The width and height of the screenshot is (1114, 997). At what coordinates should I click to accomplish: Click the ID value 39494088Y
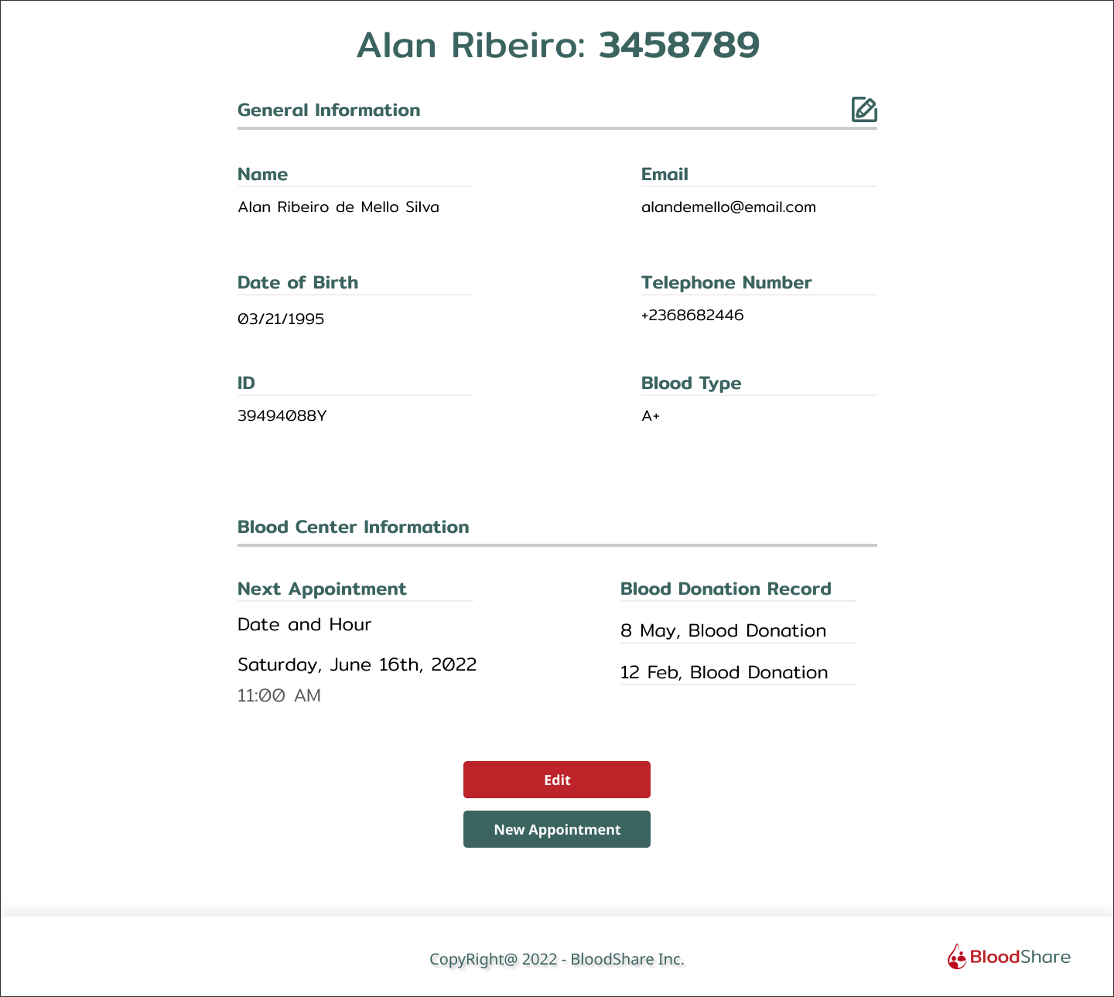282,415
